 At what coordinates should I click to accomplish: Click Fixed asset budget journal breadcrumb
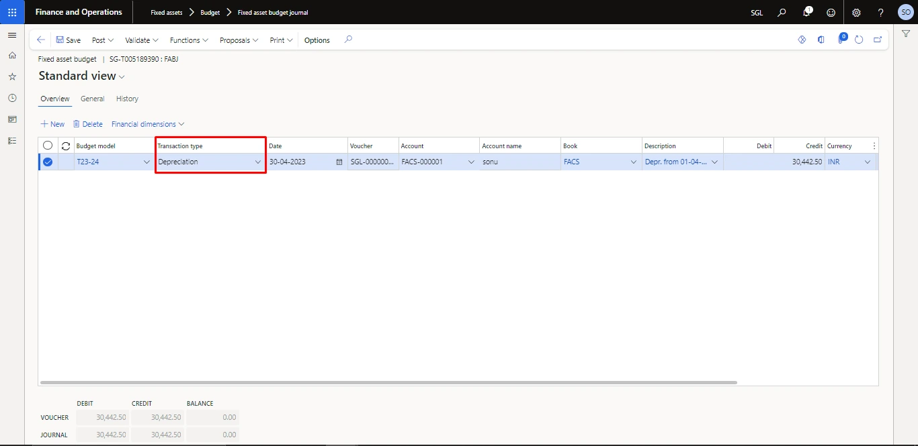point(273,12)
